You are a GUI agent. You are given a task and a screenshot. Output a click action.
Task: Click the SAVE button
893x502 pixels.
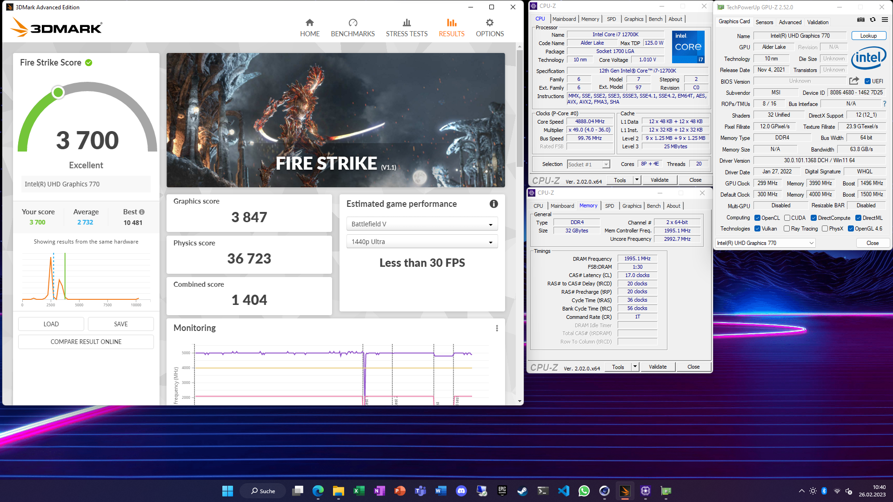121,324
